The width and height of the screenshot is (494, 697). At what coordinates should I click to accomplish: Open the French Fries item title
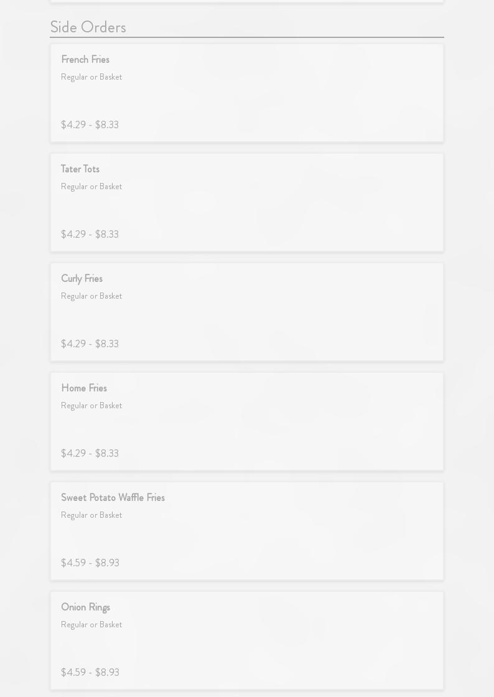pyautogui.click(x=85, y=60)
